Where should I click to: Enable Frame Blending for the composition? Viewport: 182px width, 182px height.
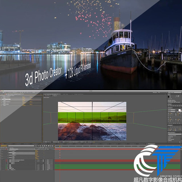pos(44,146)
